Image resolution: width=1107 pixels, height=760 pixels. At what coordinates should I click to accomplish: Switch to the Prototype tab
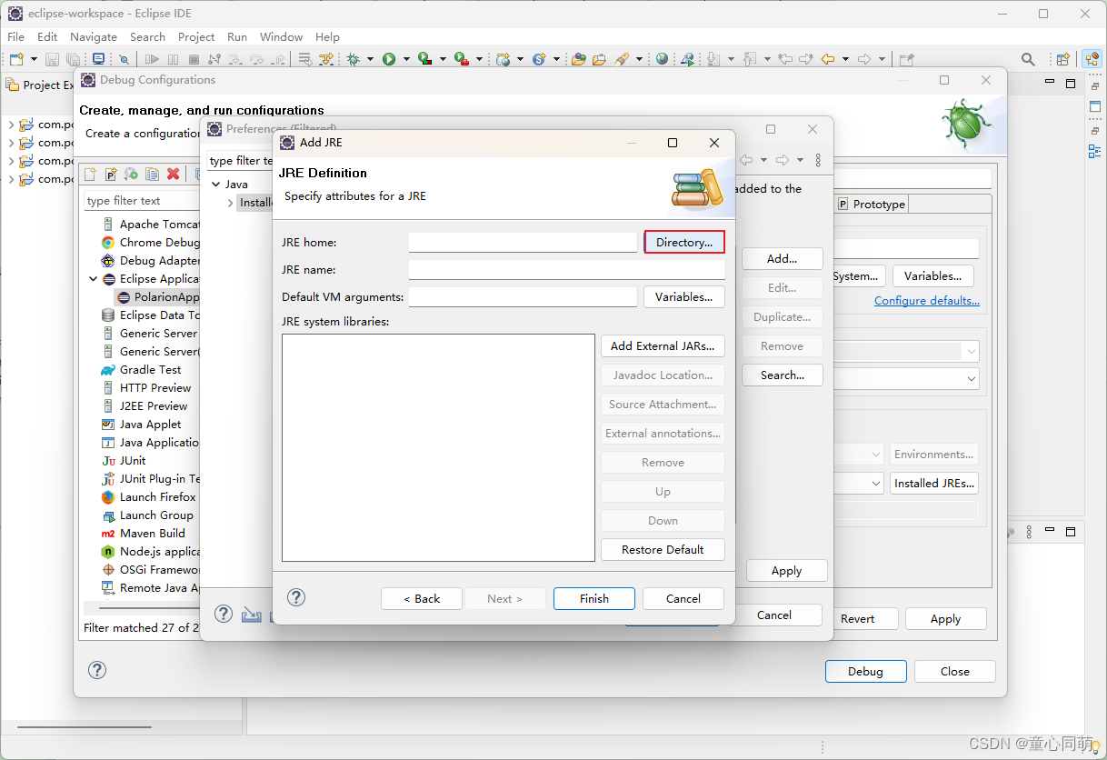coord(872,205)
